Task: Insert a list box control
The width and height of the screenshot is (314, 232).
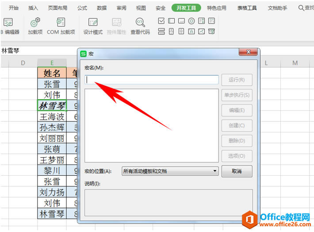Action: pos(202,21)
